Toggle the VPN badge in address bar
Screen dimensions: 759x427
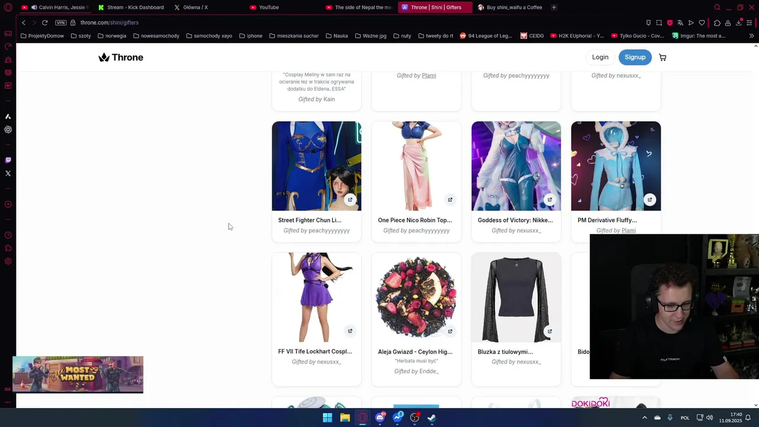60,23
